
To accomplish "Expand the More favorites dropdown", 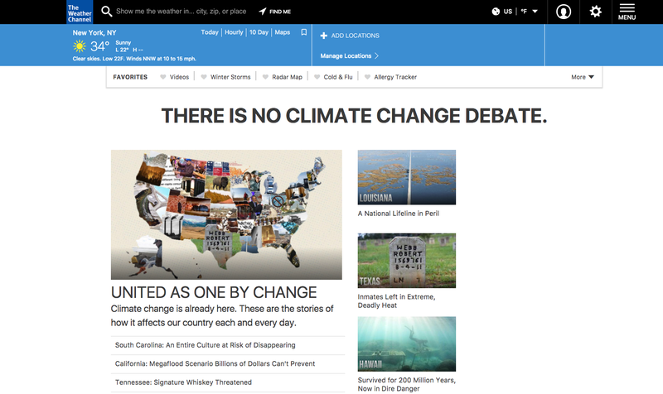I will pos(583,77).
